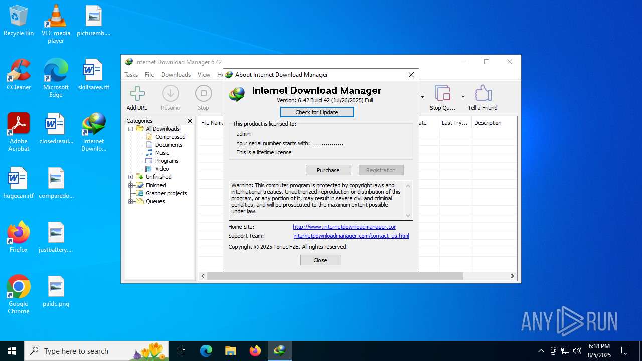The image size is (642, 361).
Task: Select the Microsoft Edge desktop icon
Action: [56, 78]
